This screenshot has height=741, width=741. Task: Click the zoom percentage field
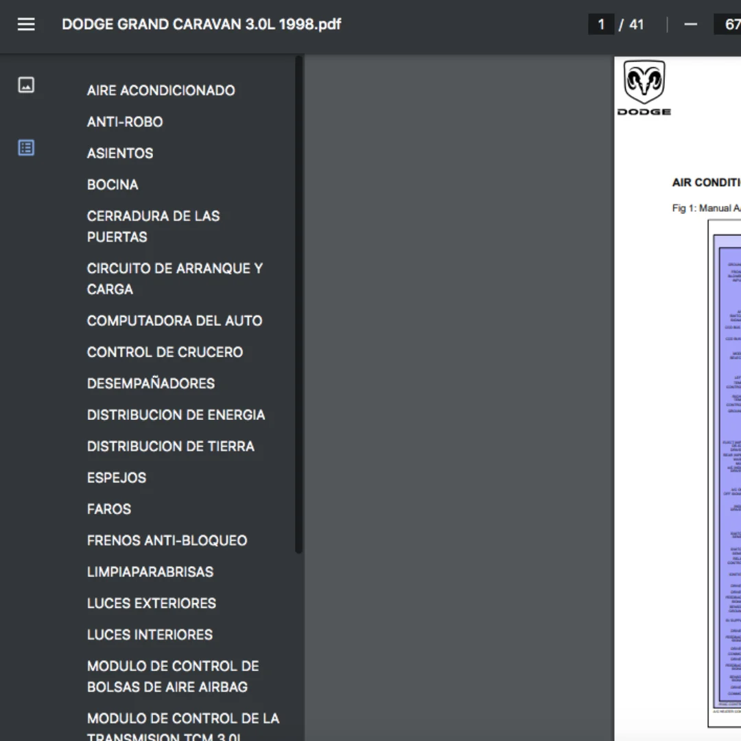click(728, 24)
